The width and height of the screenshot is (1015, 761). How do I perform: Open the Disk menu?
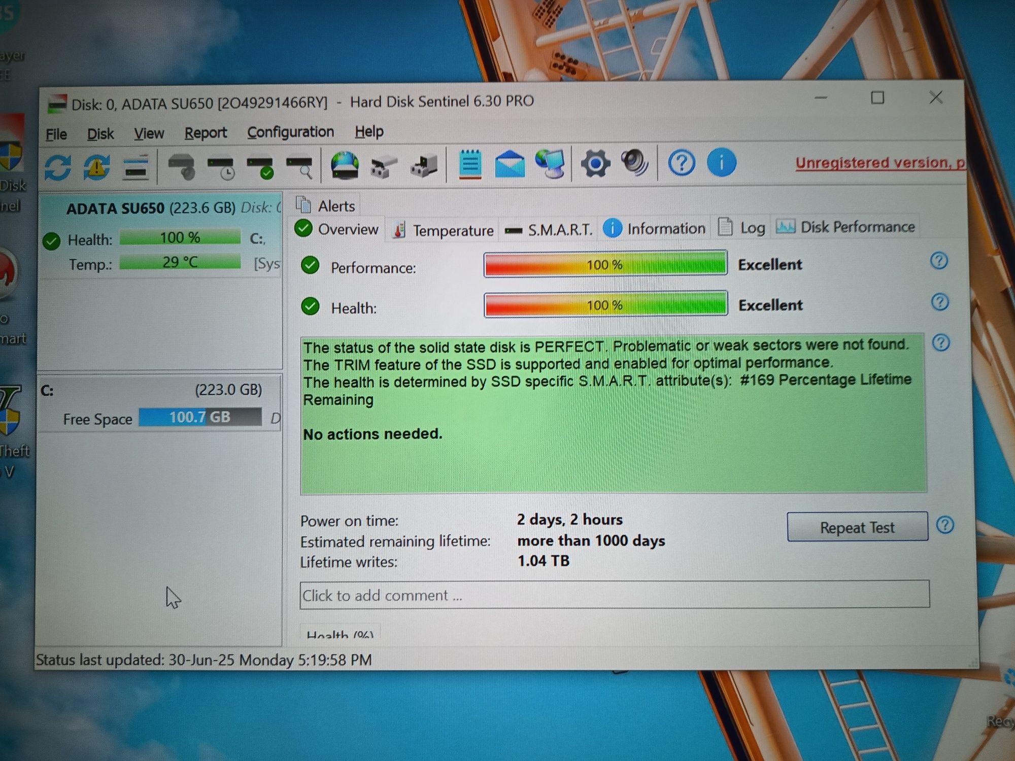100,134
